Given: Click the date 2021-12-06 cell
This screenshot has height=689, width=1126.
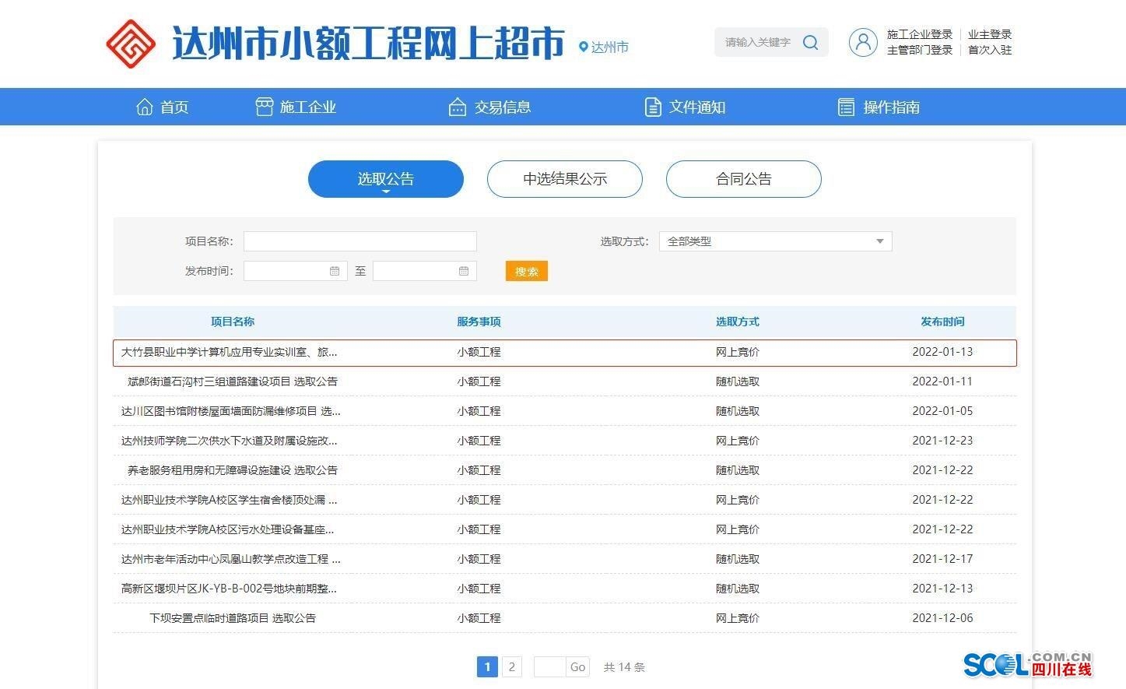Looking at the screenshot, I should pyautogui.click(x=942, y=618).
